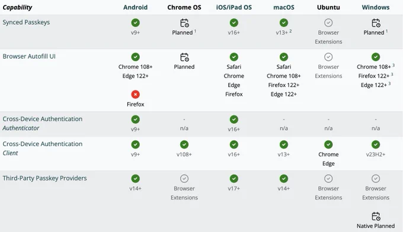Click Windows planned calendar icon for Synced Passkeys
This screenshot has width=403, height=232.
click(376, 23)
